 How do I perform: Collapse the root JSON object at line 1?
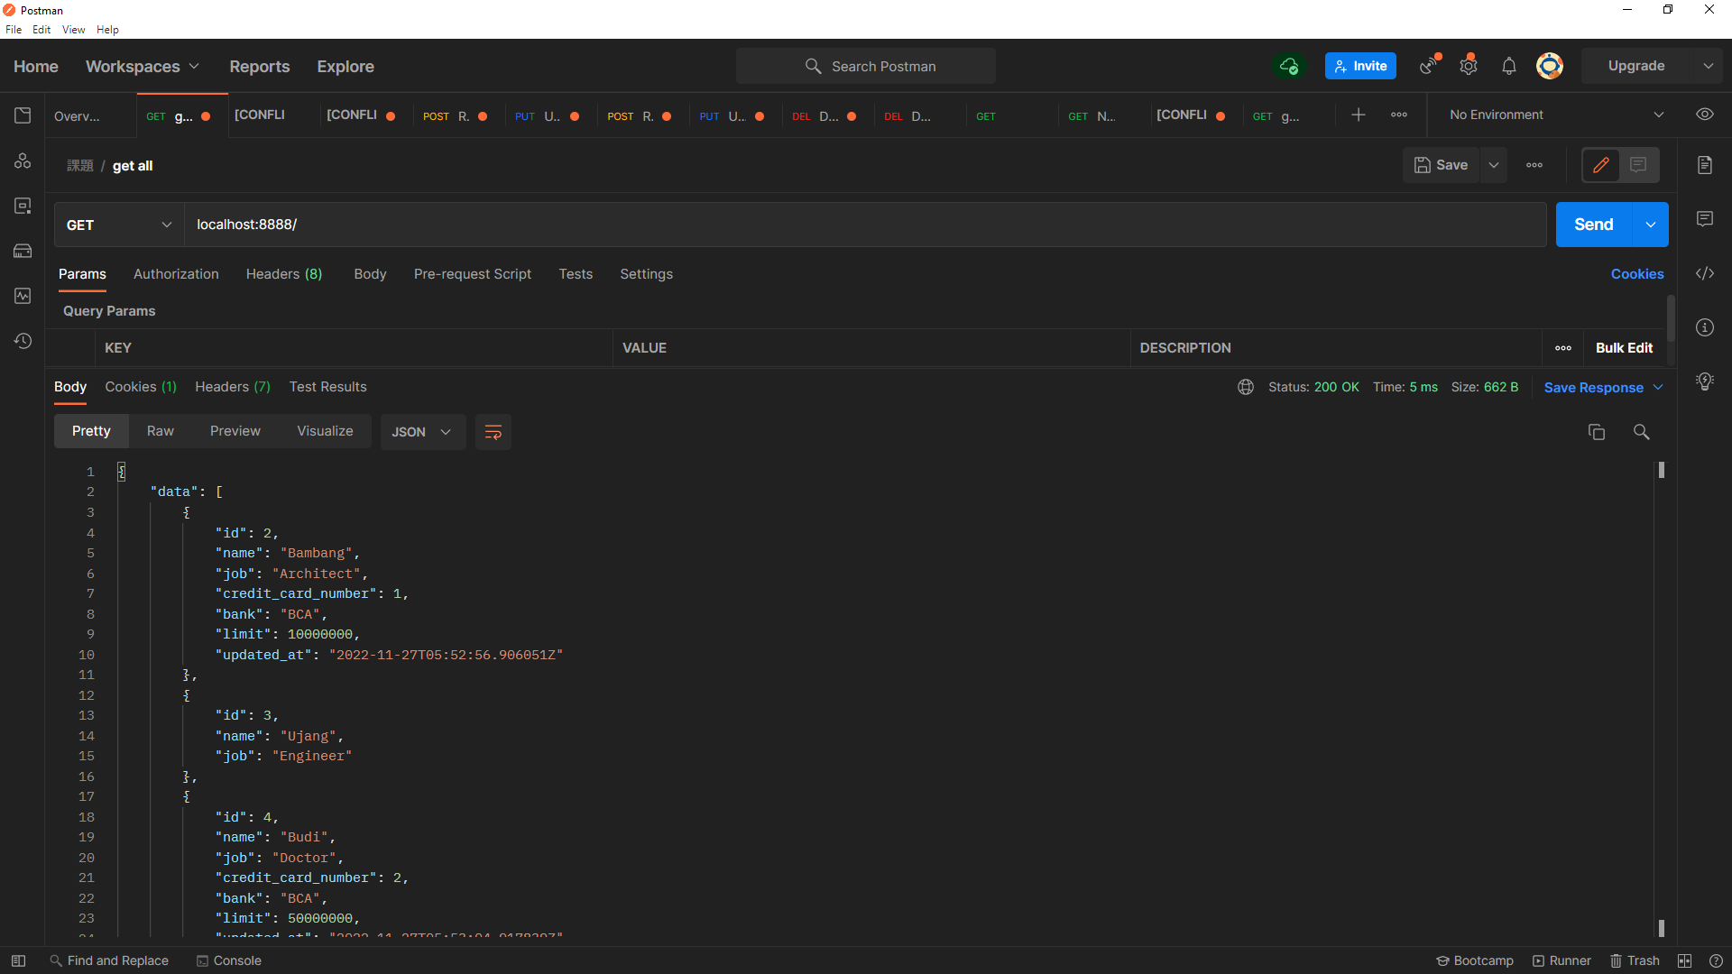click(121, 472)
